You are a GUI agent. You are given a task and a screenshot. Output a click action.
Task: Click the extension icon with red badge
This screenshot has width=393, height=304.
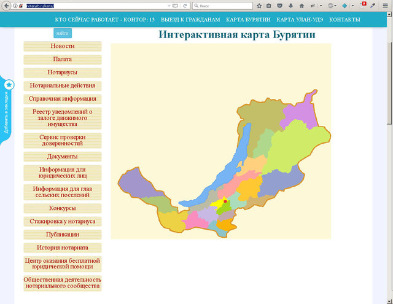[362, 5]
